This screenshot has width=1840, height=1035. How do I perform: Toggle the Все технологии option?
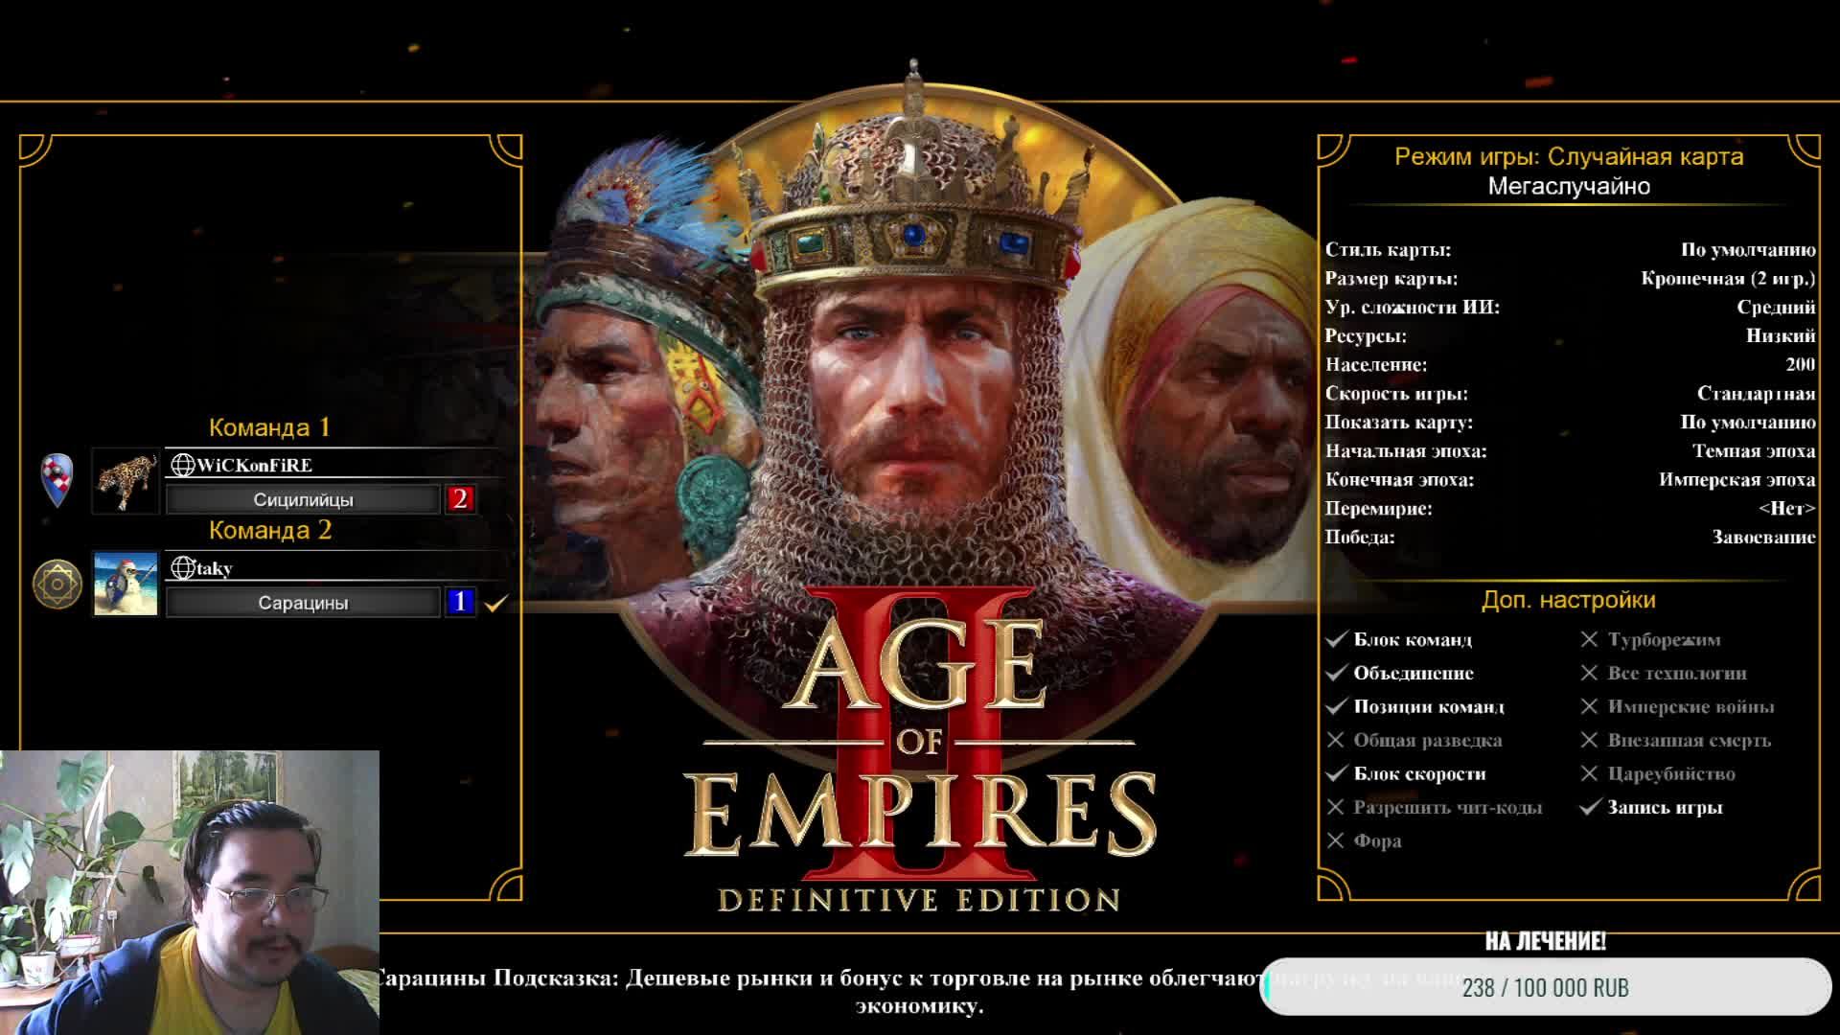[1676, 673]
